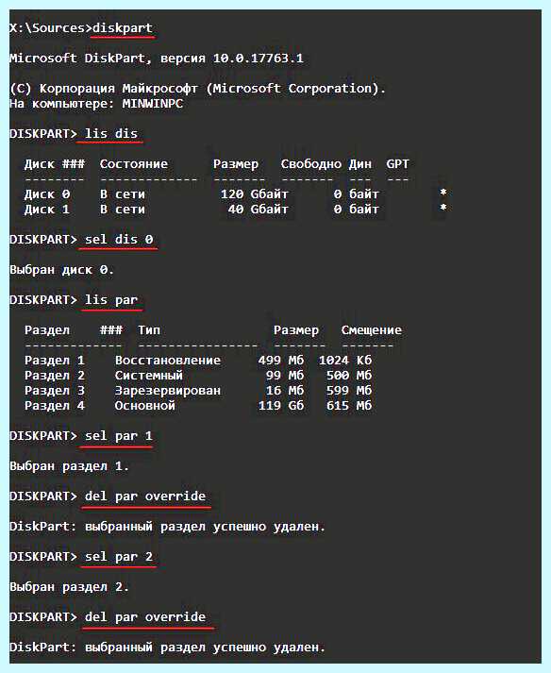Click the "Раздел" column header in the partition table
This screenshot has height=673, width=551.
47,330
